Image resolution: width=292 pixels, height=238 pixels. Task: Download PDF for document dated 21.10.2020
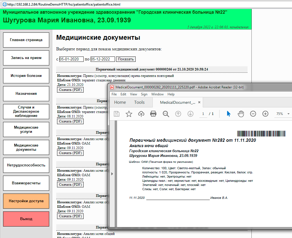(x=70, y=90)
